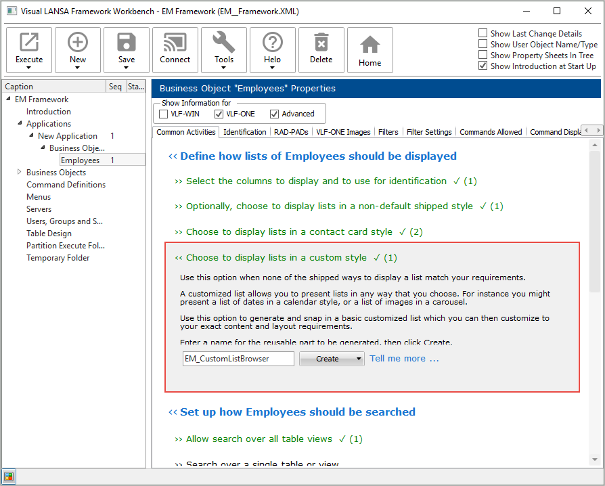The width and height of the screenshot is (605, 486).
Task: Switch to the RAD-PADs tab
Action: point(291,132)
